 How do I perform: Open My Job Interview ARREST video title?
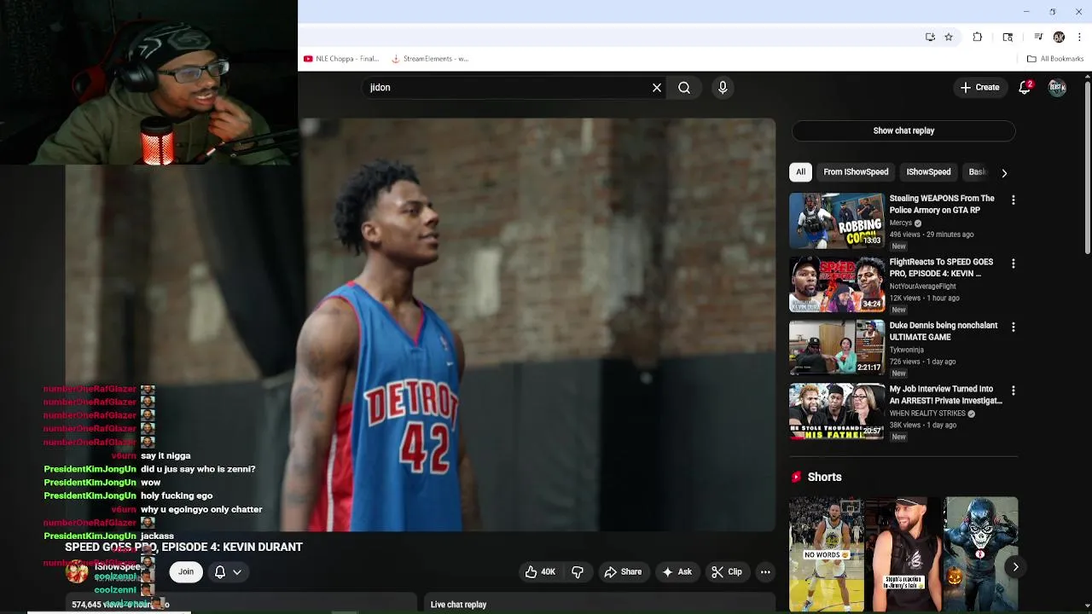[x=945, y=395]
